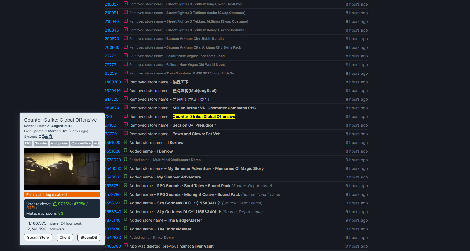
Task: Open app ID 660570 link
Action: tap(112, 108)
